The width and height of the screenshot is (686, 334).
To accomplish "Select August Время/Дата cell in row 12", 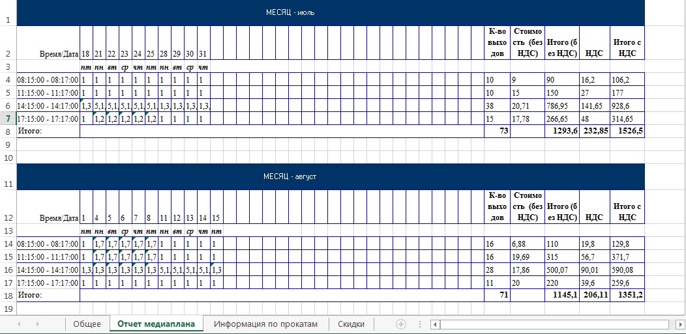I will pyautogui.click(x=48, y=207).
